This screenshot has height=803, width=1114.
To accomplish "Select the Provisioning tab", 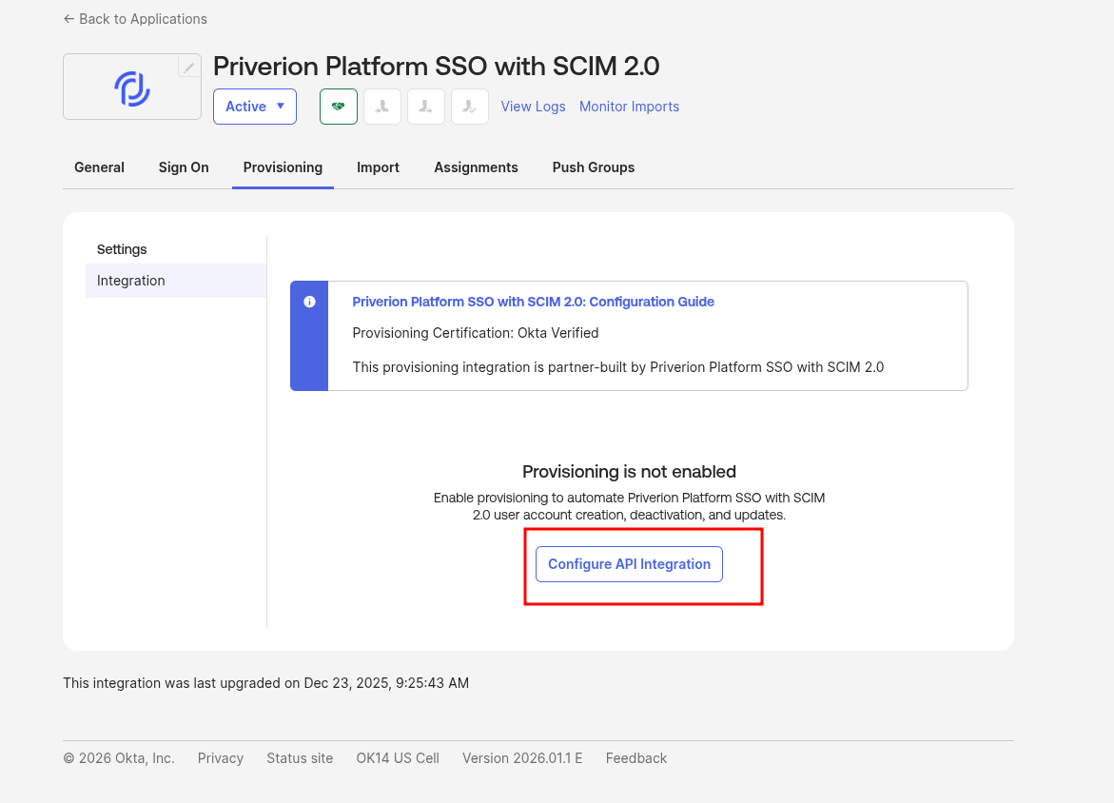I will 283,167.
